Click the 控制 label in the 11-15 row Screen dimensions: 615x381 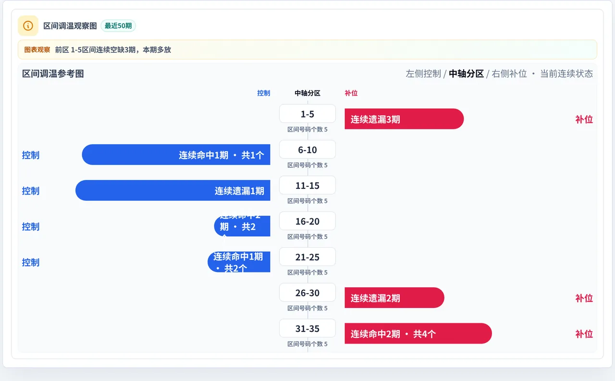[31, 191]
